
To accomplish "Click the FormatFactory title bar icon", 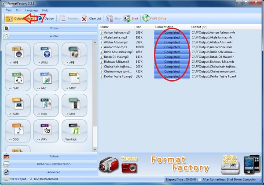I will pos(4,4).
